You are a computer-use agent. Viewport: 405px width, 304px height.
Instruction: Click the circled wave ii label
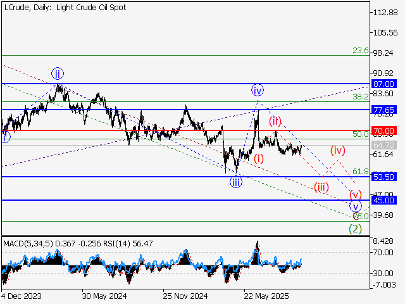click(57, 72)
